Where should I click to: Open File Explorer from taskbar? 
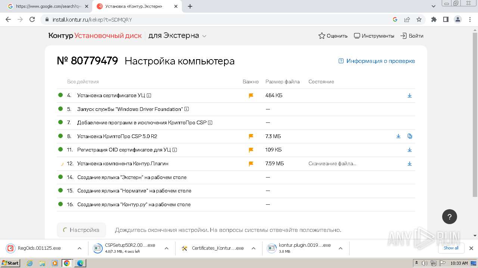pyautogui.click(x=42, y=263)
